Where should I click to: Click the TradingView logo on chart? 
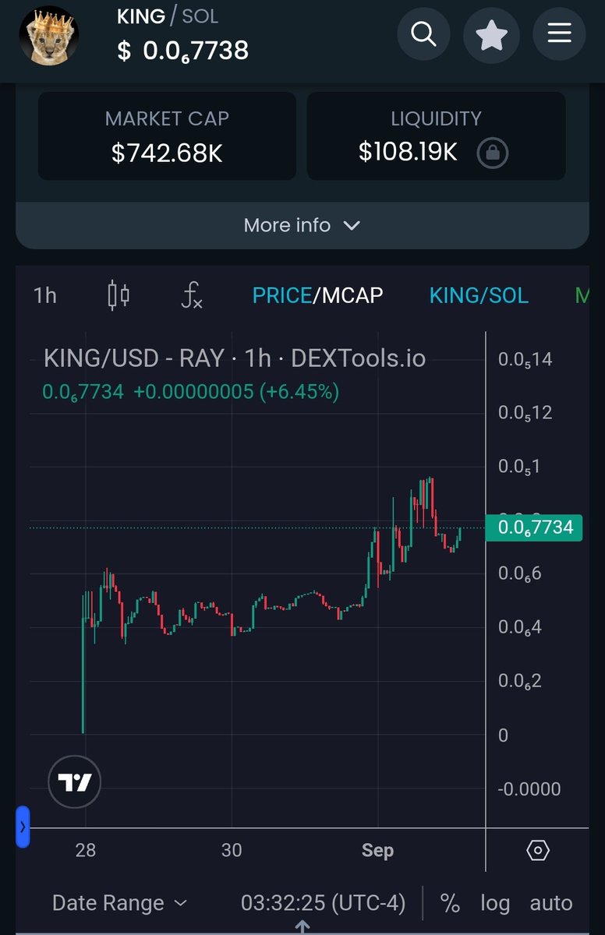[x=75, y=782]
